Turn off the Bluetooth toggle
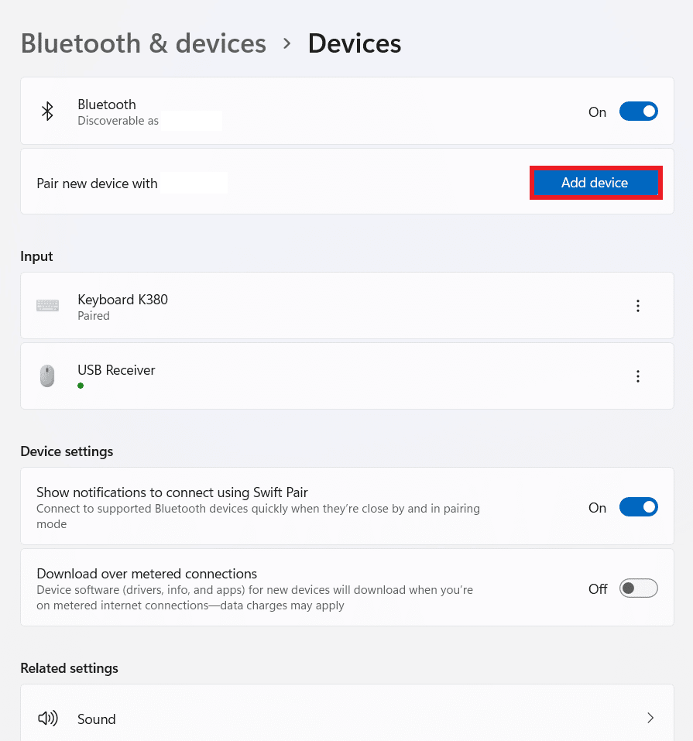This screenshot has height=741, width=693. click(638, 111)
